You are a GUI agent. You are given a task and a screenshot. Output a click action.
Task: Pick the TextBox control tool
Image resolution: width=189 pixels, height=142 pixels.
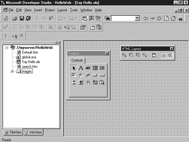(x=88, y=68)
